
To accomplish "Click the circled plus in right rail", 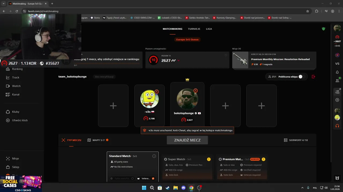I will point(337,100).
